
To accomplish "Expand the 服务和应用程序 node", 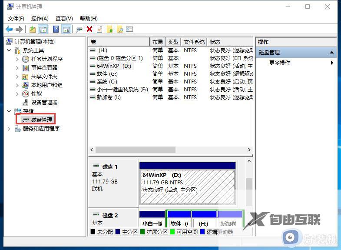I will pyautogui.click(x=9, y=129).
